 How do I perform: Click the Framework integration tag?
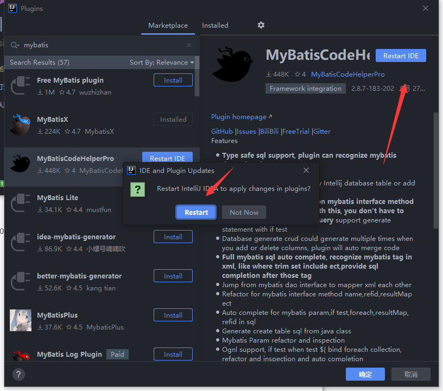click(306, 89)
